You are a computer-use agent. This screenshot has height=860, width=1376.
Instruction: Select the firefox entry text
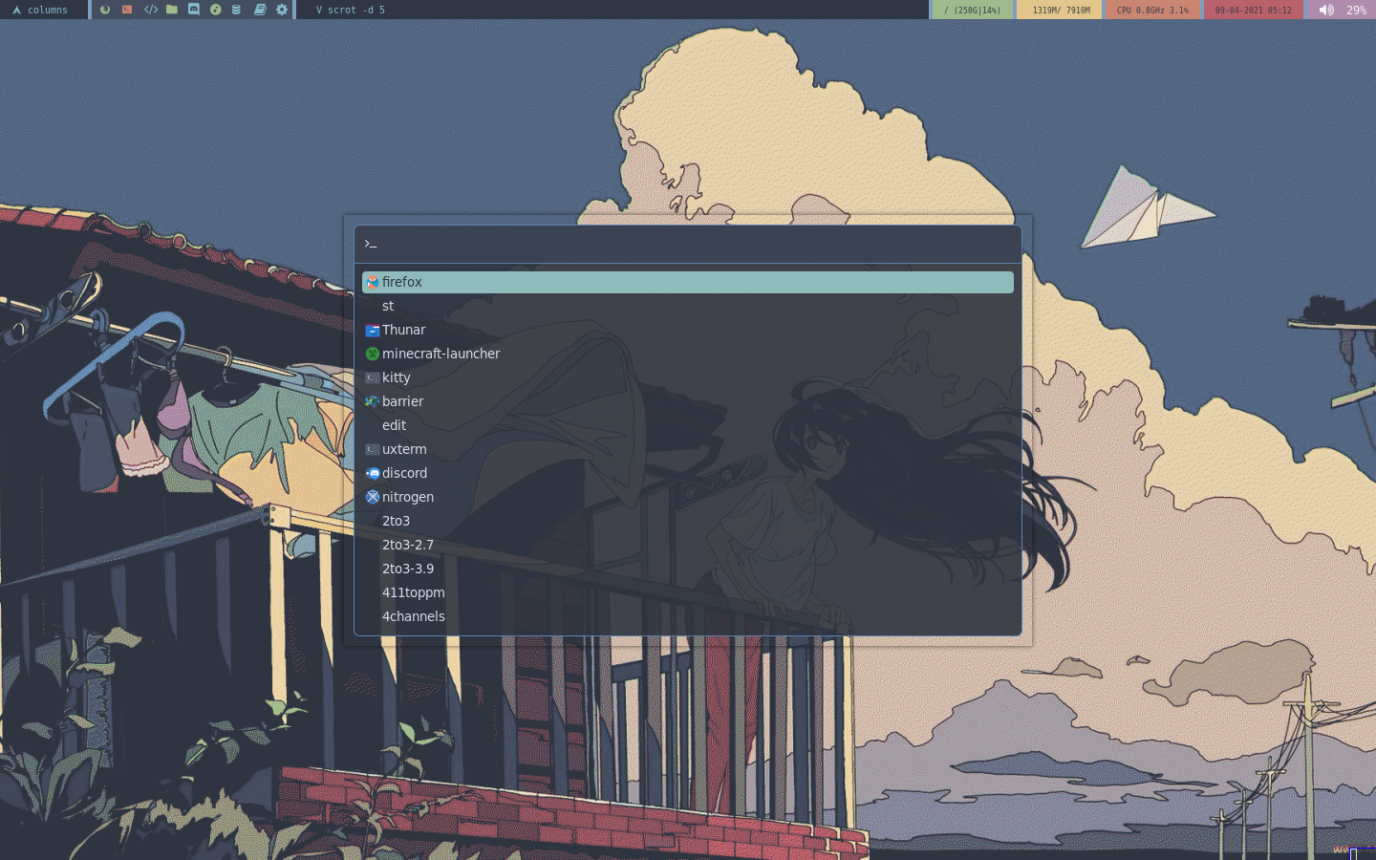401,282
